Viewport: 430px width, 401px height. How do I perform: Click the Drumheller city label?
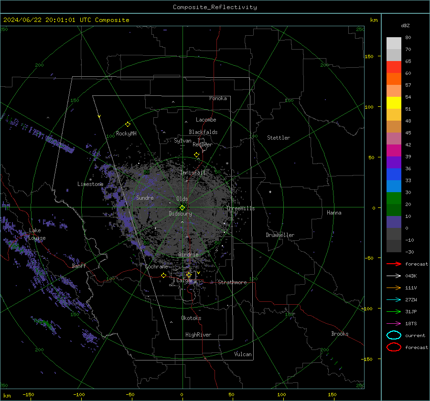(280, 235)
